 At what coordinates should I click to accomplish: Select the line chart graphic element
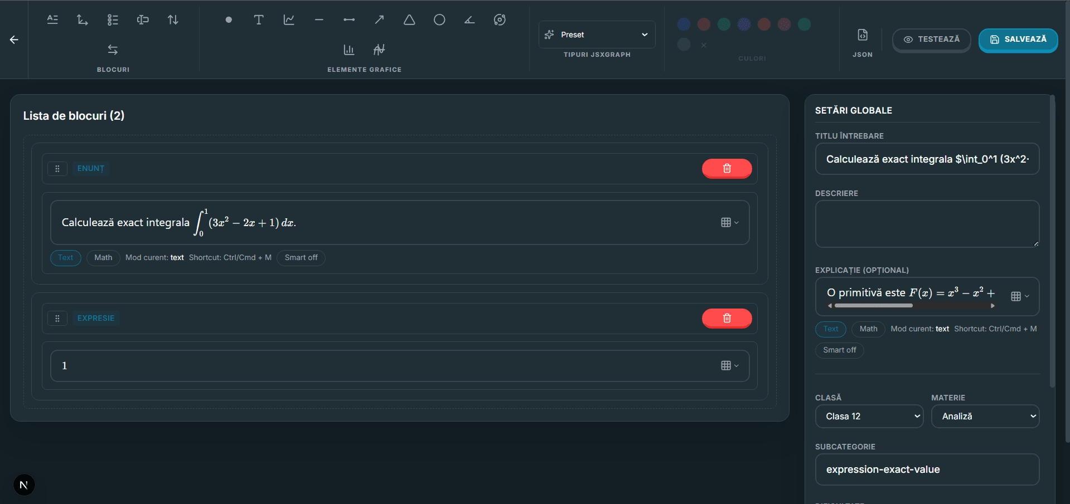coord(289,19)
